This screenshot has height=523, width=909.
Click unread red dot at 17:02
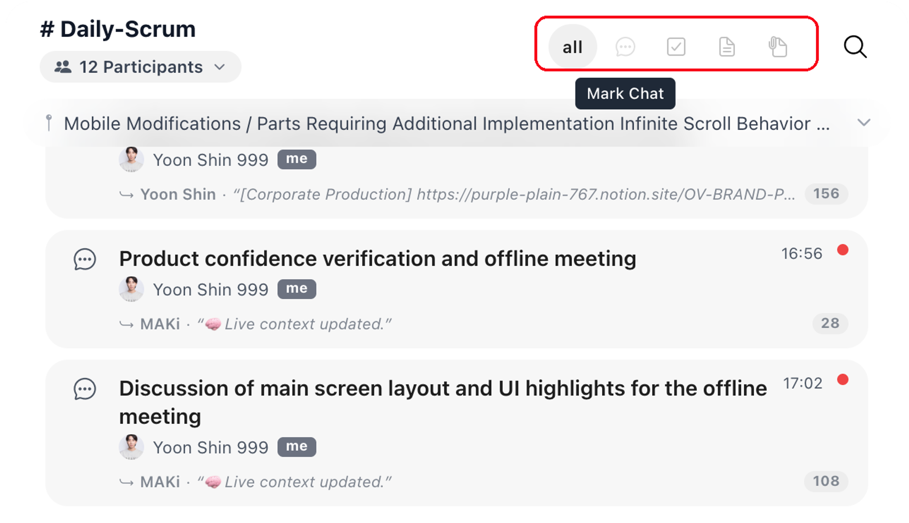[x=842, y=380]
